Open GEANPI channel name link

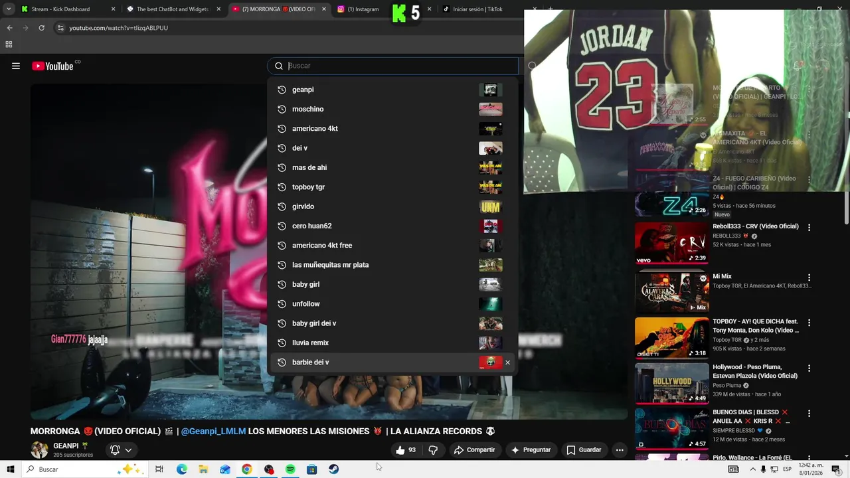(66, 446)
